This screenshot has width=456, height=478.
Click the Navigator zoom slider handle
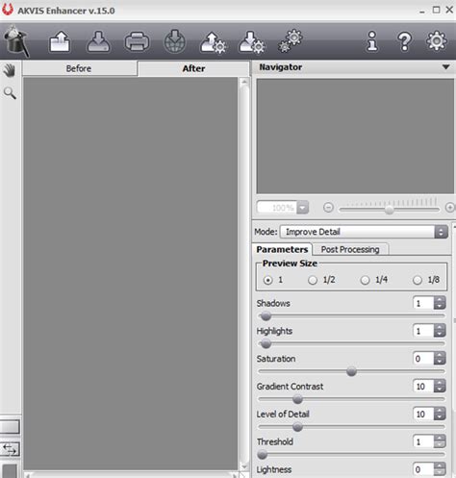point(389,211)
